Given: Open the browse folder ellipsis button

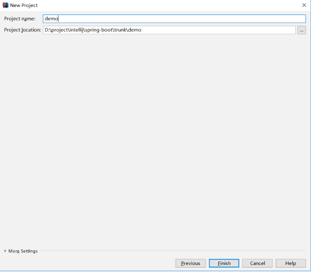Looking at the screenshot, I should coord(302,30).
